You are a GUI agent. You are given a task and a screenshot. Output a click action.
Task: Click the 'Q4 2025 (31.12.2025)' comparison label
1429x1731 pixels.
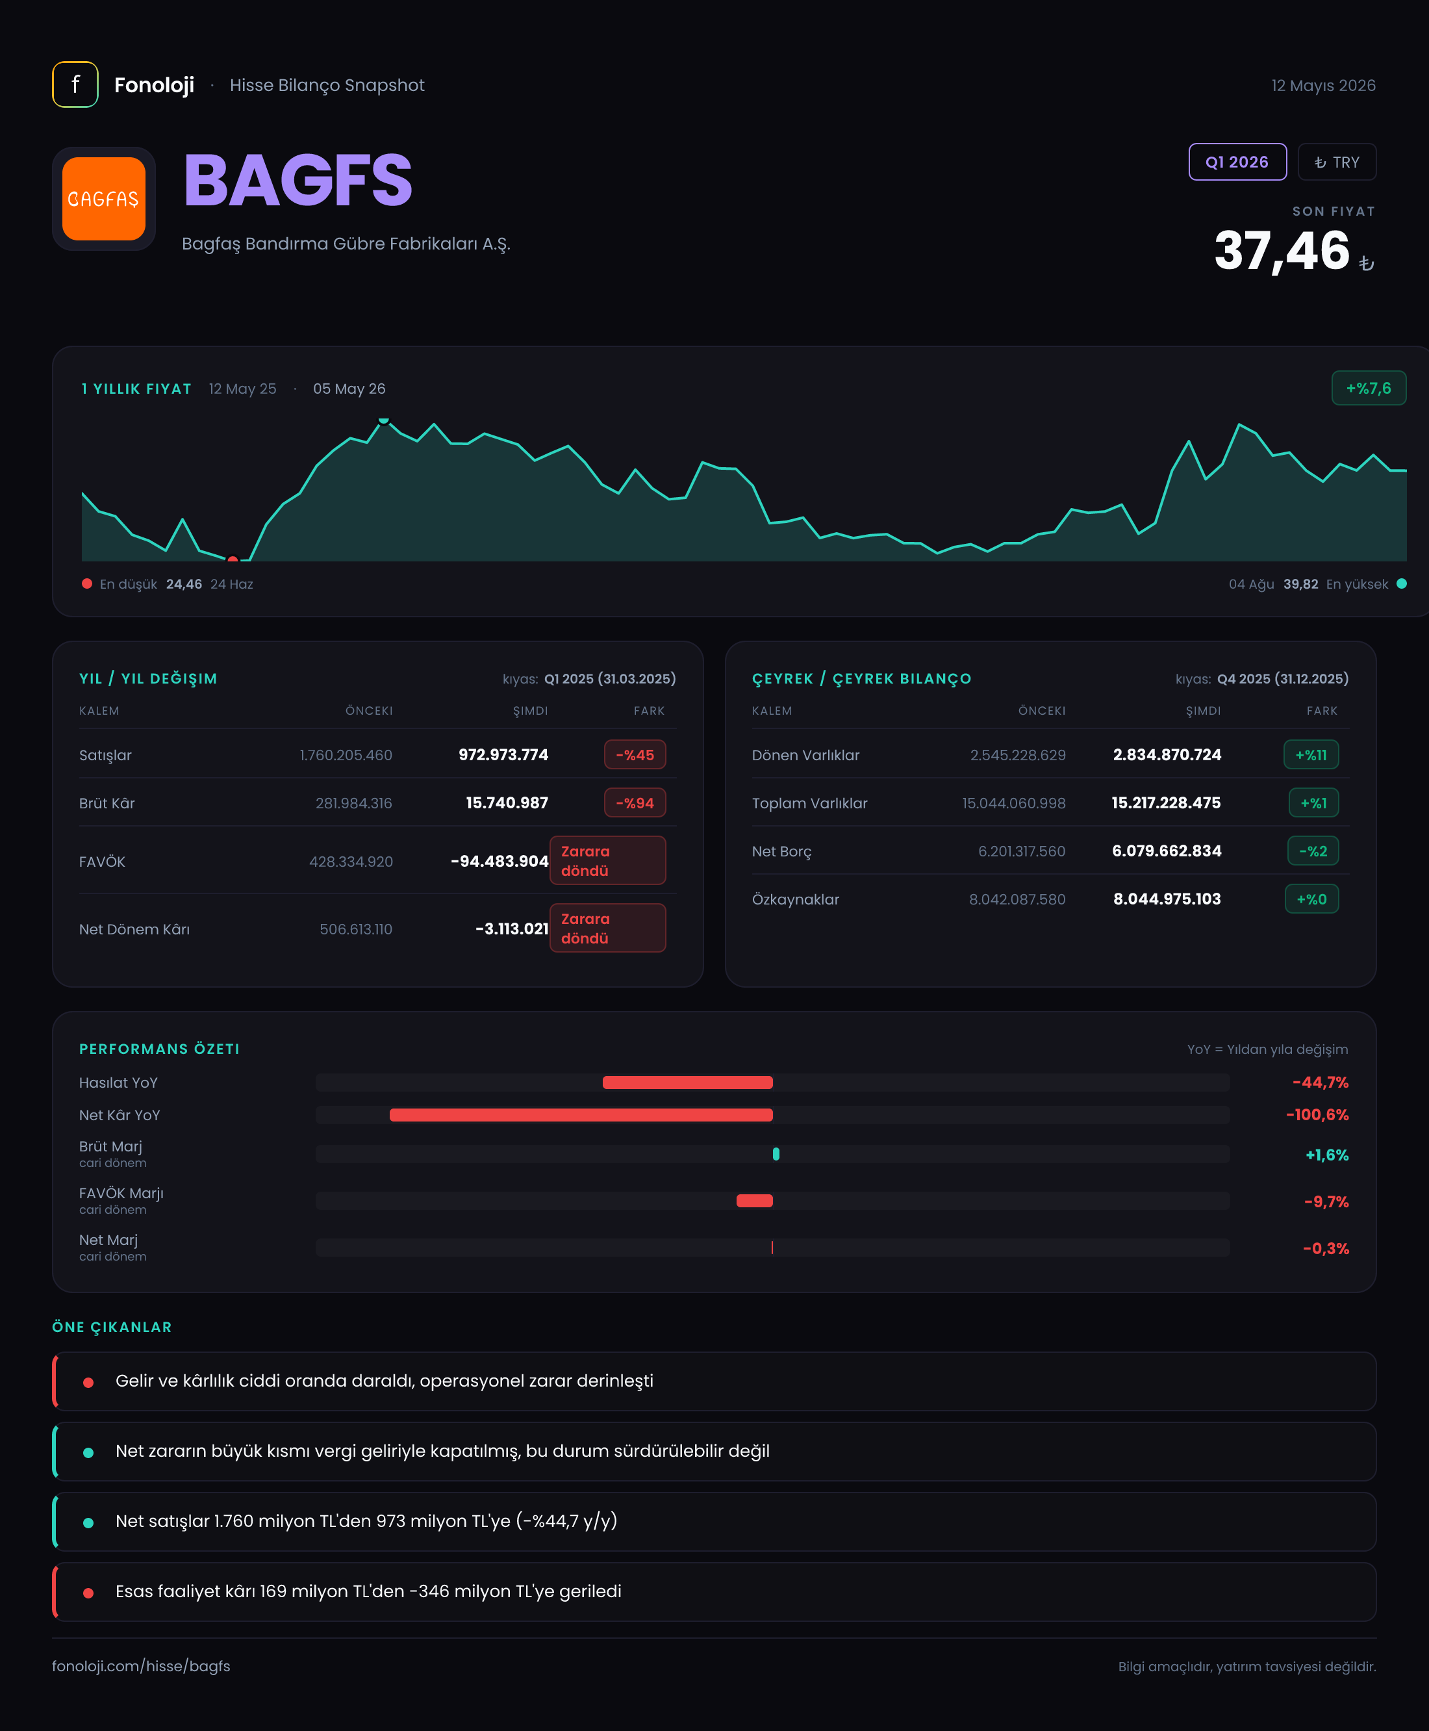coord(1284,678)
